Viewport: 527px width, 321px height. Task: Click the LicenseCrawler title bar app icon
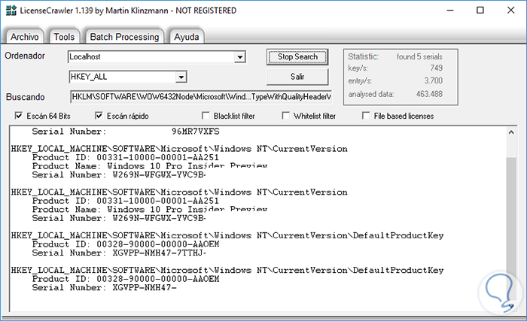11,11
